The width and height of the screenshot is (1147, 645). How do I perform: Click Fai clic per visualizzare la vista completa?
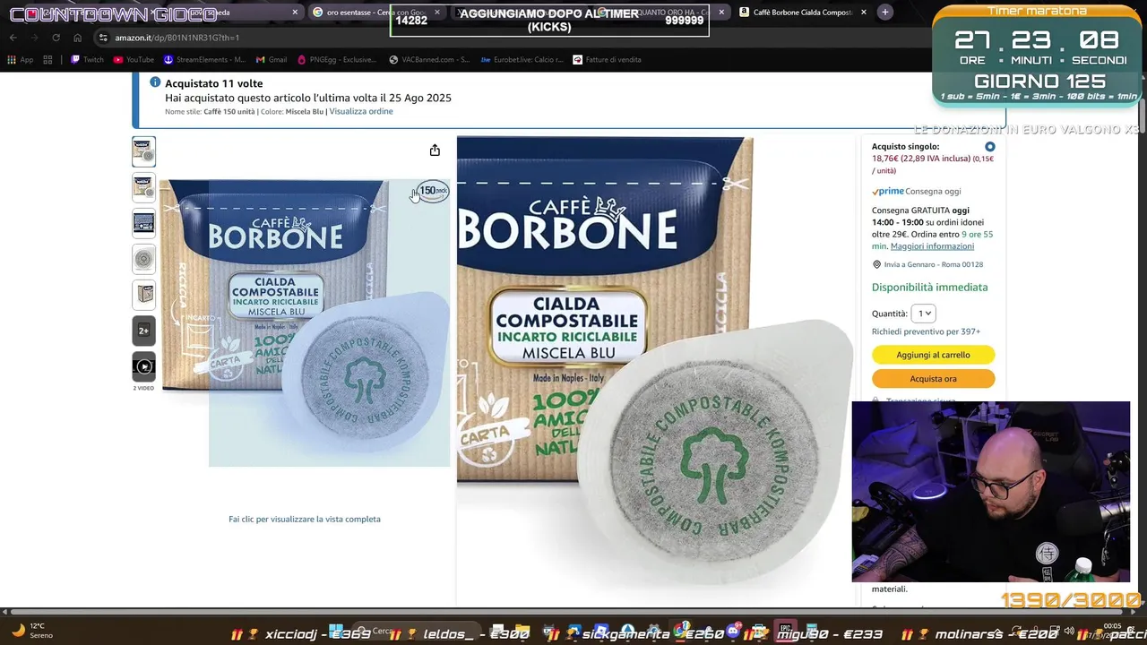[x=305, y=520]
